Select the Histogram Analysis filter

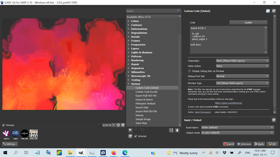point(145,104)
